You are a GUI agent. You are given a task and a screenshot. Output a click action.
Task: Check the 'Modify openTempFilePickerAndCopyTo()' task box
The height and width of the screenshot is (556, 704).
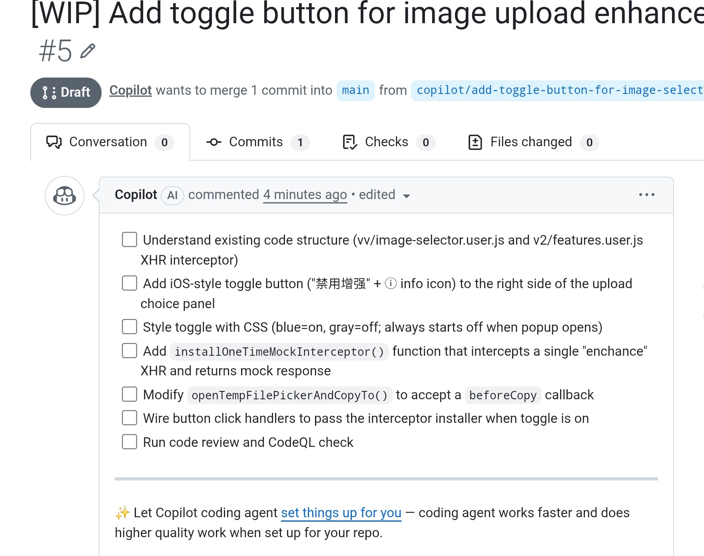[x=130, y=394]
